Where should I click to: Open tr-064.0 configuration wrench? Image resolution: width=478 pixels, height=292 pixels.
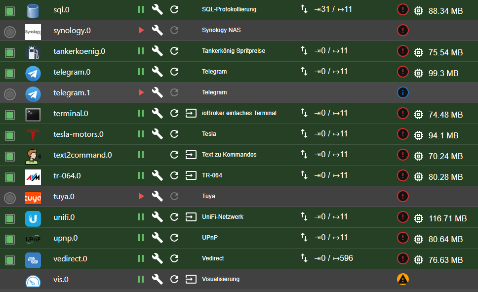click(158, 175)
